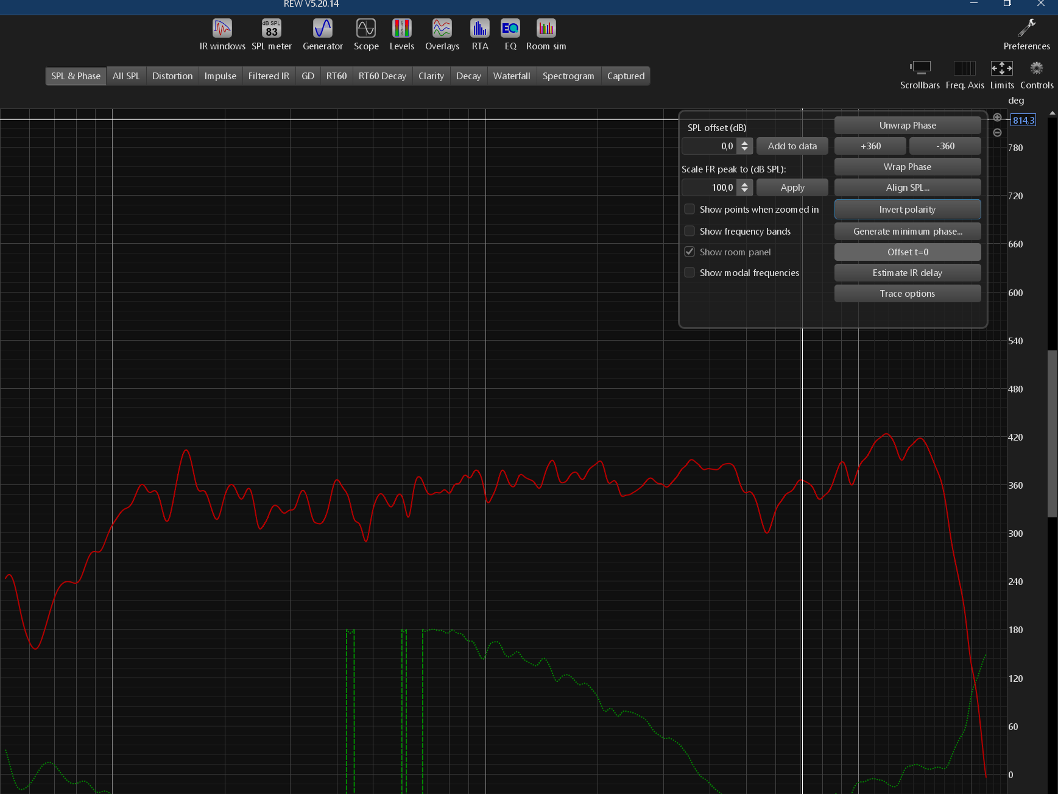Viewport: 1058px width, 794px height.
Task: Switch to the All SPL tab
Action: [x=126, y=76]
